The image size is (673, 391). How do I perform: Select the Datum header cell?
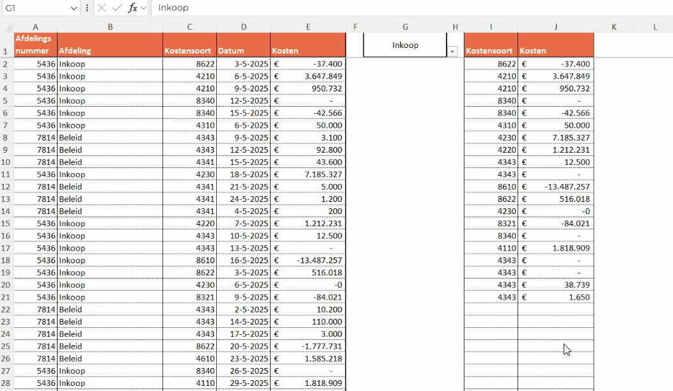pyautogui.click(x=244, y=45)
